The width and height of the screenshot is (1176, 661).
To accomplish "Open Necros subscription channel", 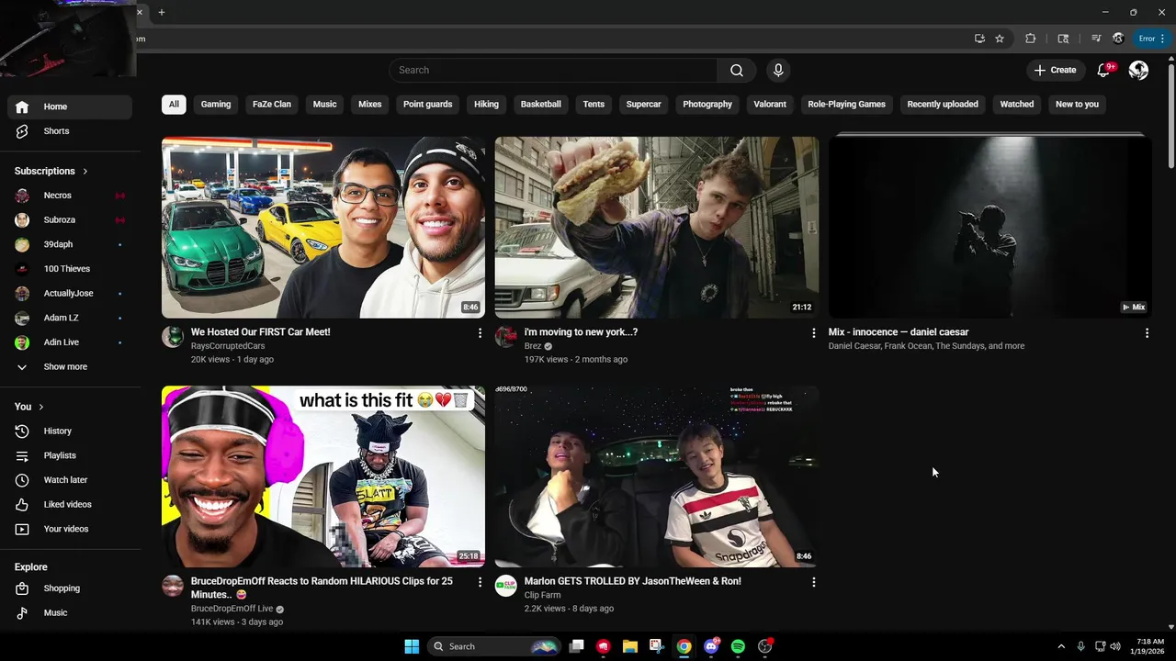I will point(70,196).
